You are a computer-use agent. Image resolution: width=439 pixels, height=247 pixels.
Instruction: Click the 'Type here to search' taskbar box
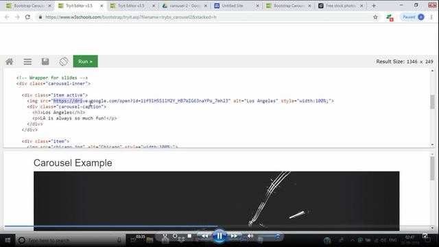[70, 240]
